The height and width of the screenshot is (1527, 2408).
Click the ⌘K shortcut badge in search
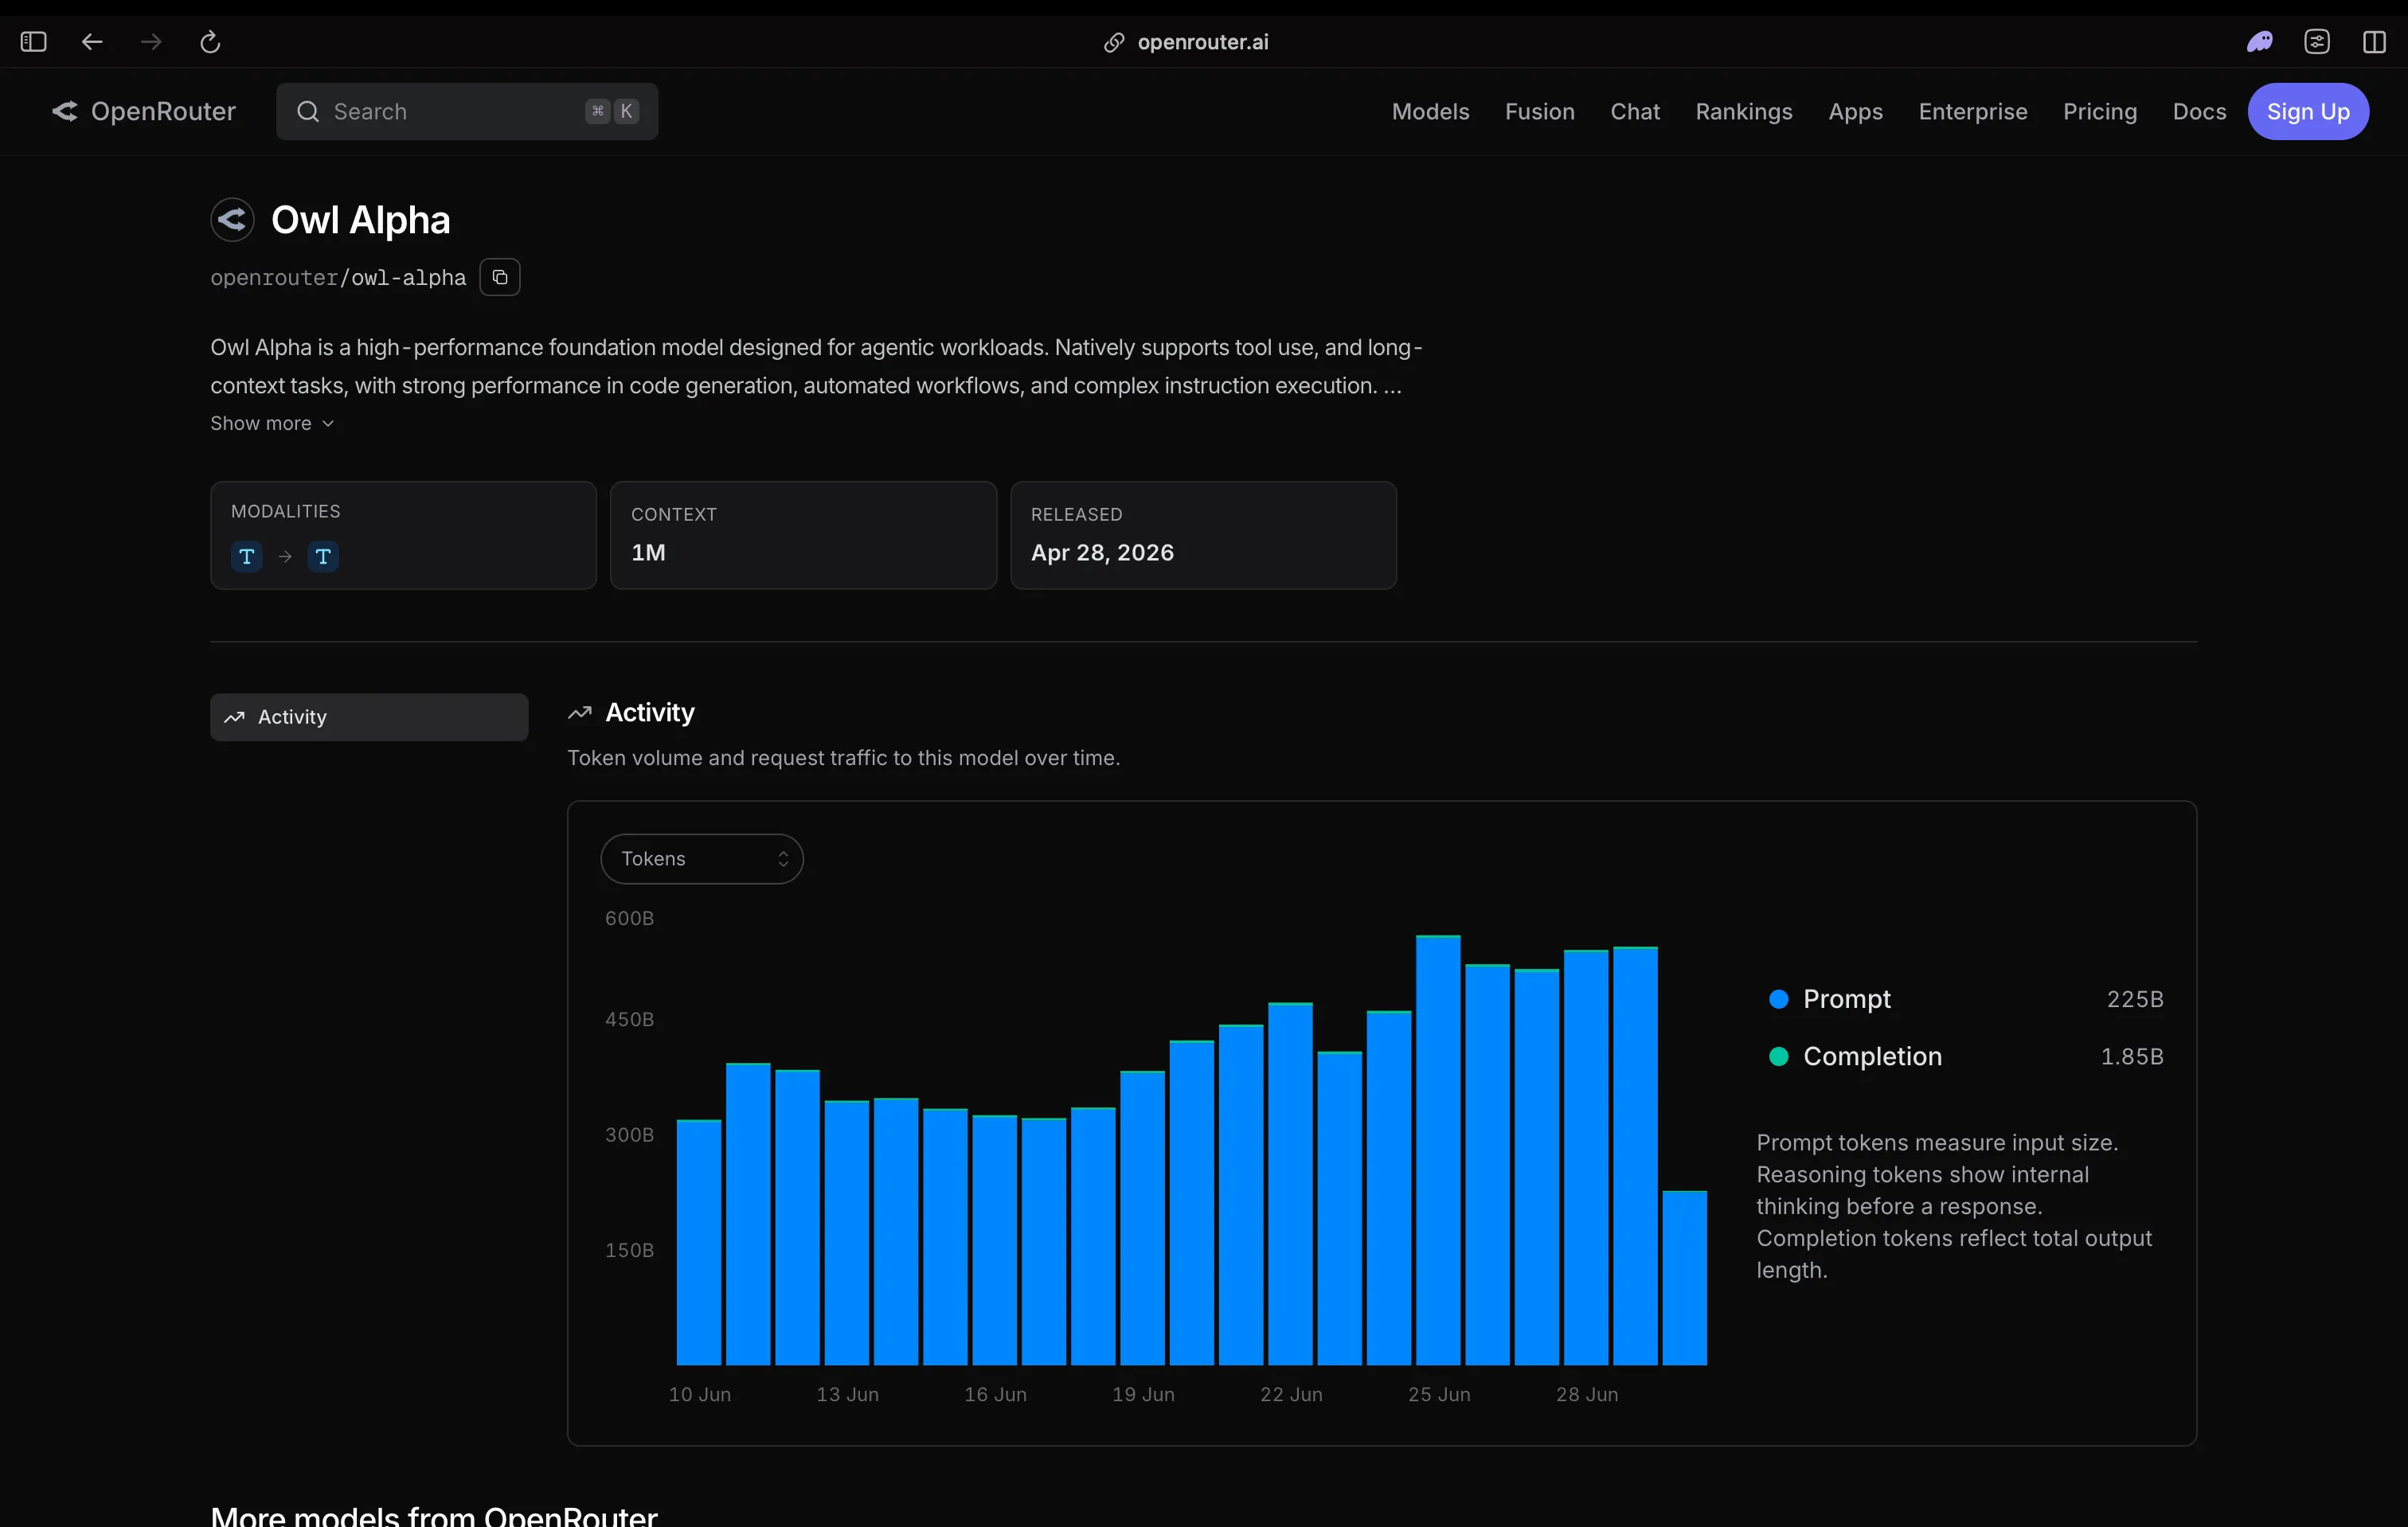point(612,111)
